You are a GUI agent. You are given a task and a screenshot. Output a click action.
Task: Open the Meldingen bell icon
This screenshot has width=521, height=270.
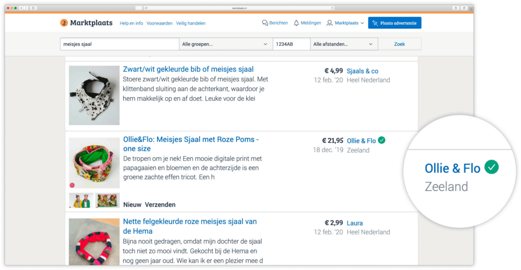(x=297, y=23)
